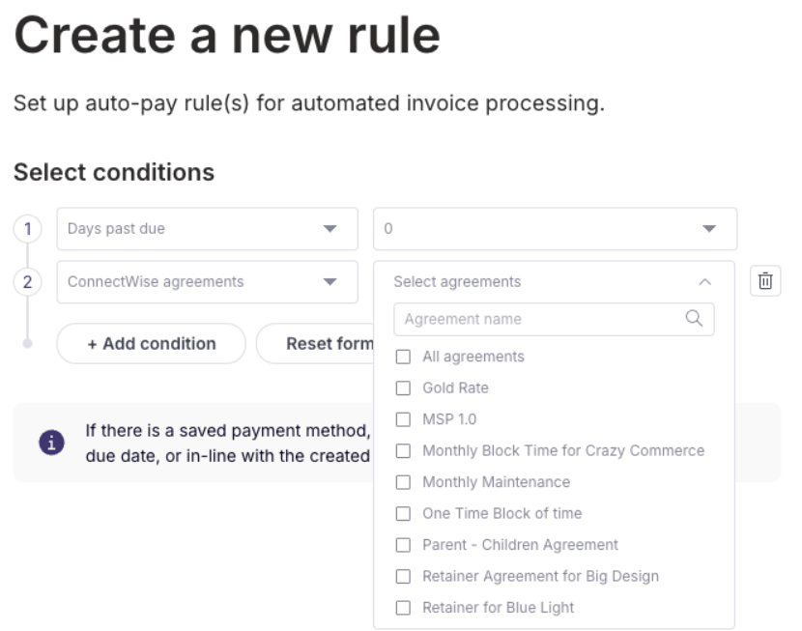Delete condition 2 with the trash icon
802x631 pixels.
[765, 281]
